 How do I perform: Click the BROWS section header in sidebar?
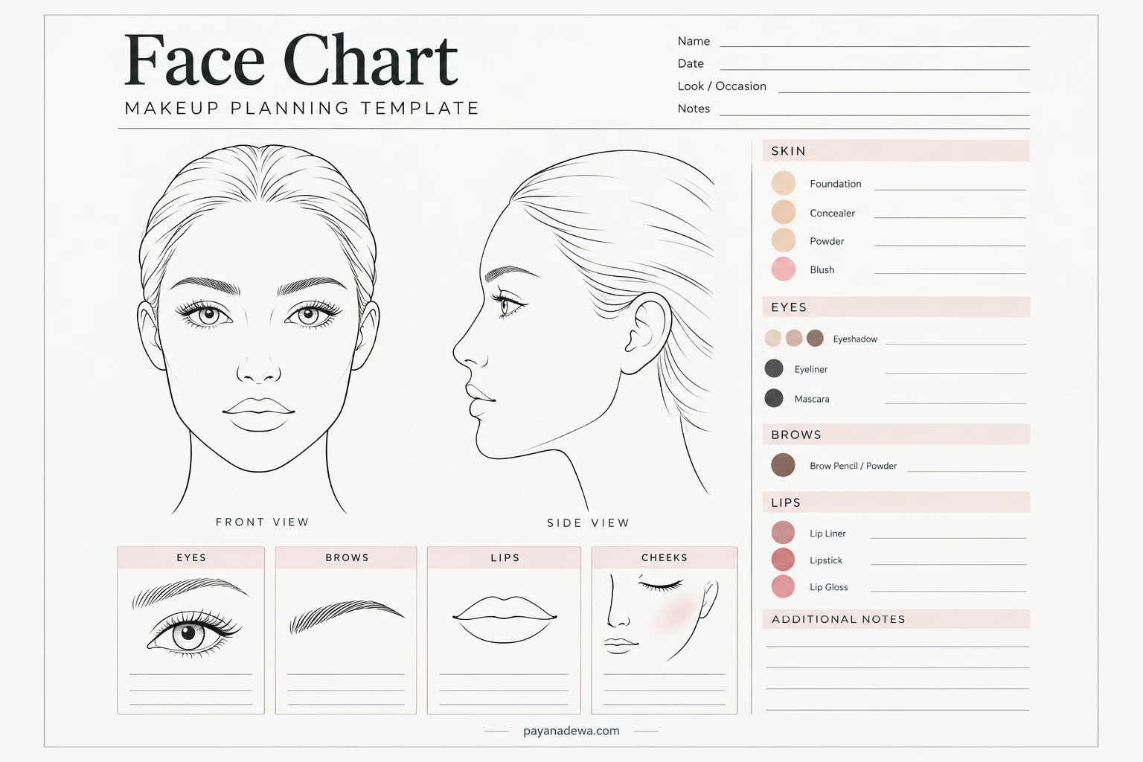(896, 434)
